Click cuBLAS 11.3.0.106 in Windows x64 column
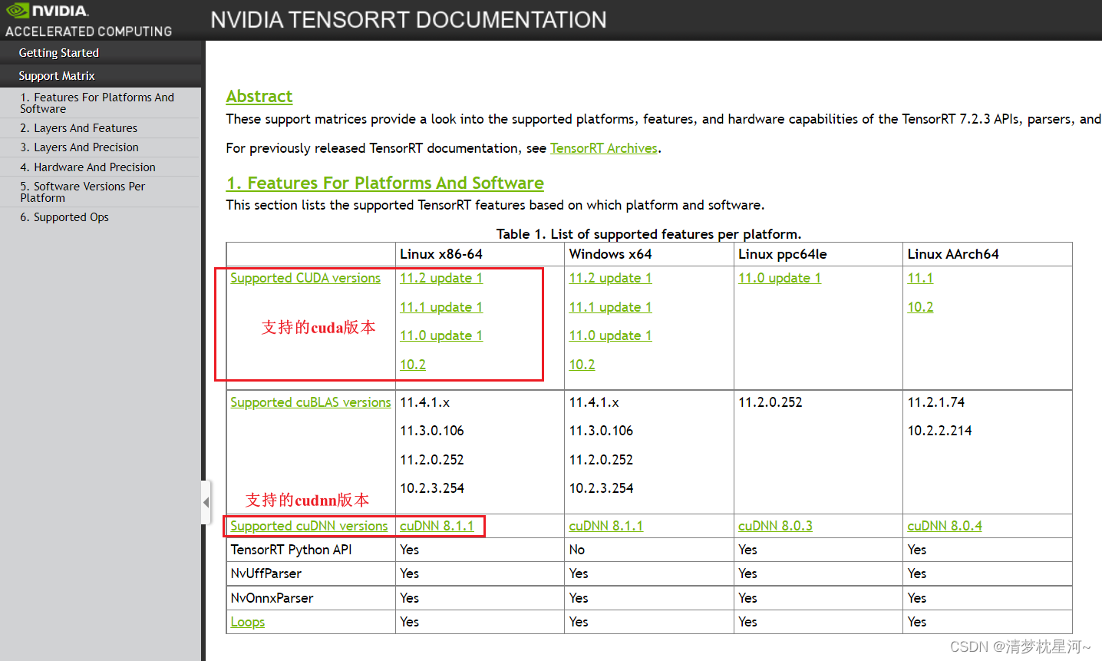 click(x=601, y=431)
